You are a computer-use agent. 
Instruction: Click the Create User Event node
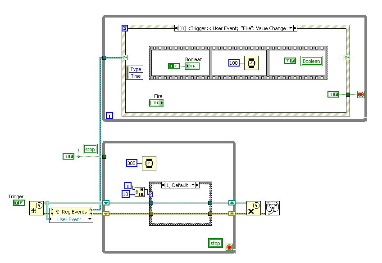coord(36,208)
